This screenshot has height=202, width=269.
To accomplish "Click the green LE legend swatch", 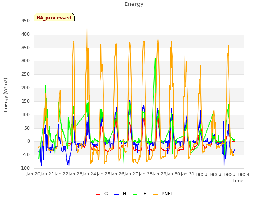I will [135, 194].
